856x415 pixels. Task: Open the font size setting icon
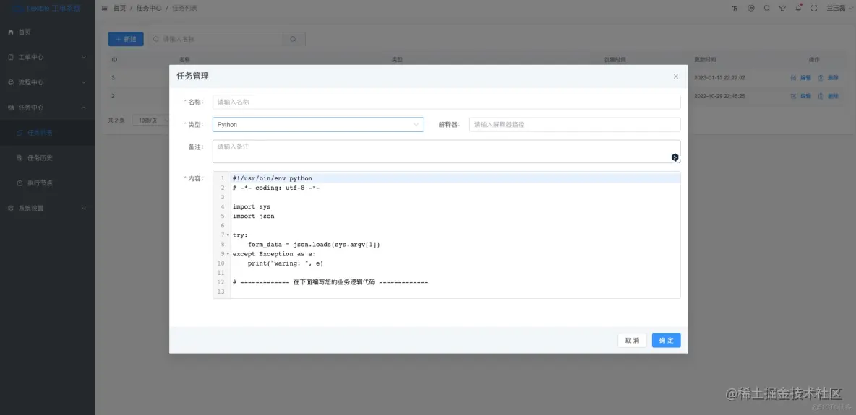tap(735, 8)
